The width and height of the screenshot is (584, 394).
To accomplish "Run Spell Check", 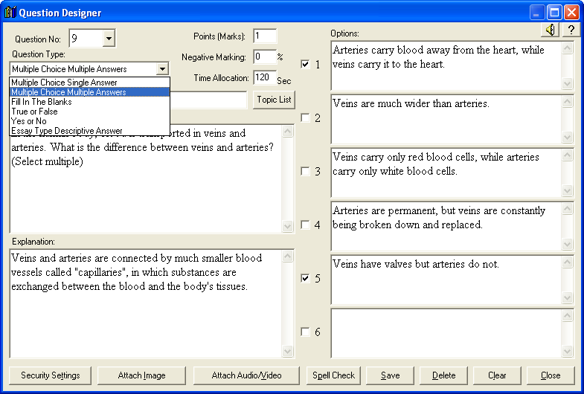I will [x=333, y=375].
